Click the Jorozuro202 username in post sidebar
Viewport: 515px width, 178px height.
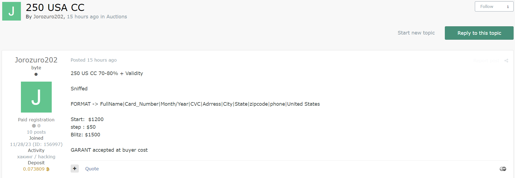pyautogui.click(x=36, y=60)
